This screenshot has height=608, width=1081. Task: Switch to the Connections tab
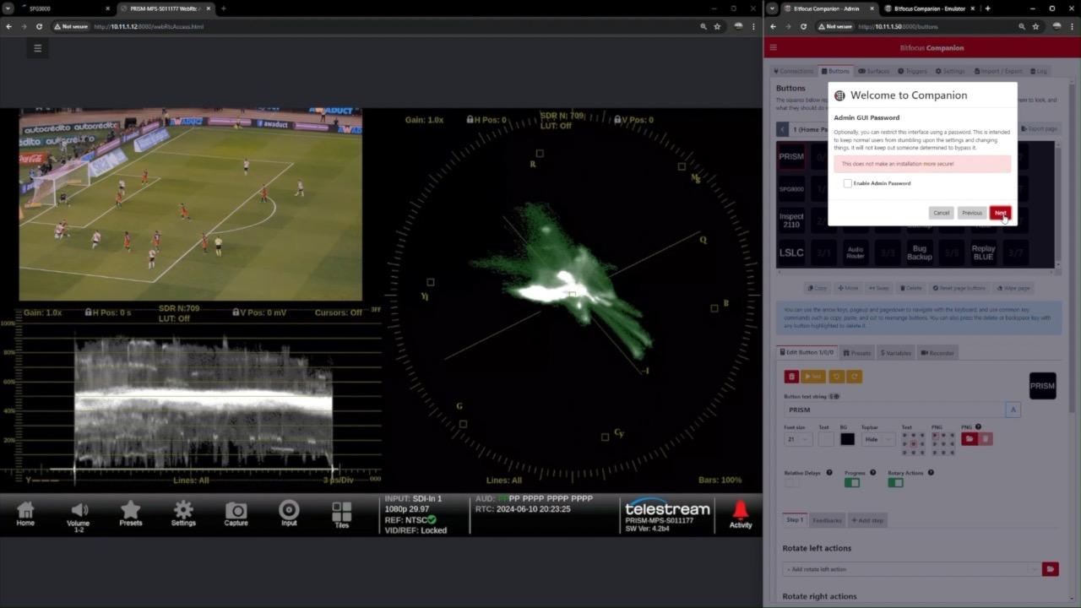point(793,71)
